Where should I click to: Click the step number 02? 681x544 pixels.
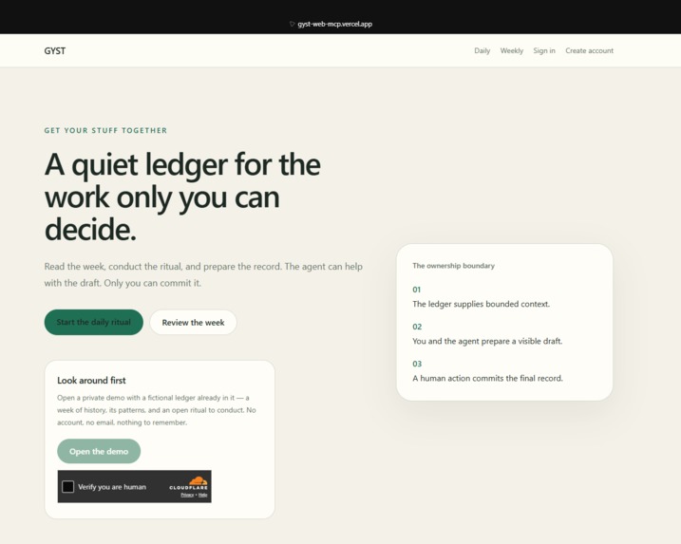point(417,327)
